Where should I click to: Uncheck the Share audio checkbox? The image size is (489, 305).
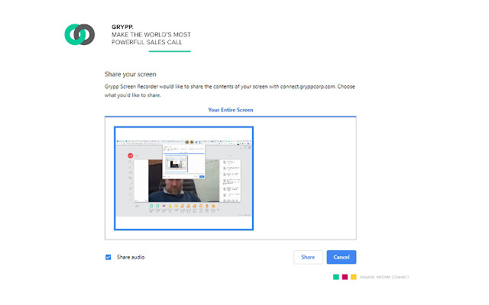[108, 257]
